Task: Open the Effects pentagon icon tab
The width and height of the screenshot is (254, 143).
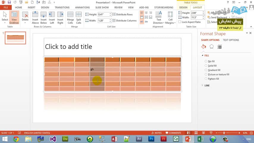Action: (211, 47)
